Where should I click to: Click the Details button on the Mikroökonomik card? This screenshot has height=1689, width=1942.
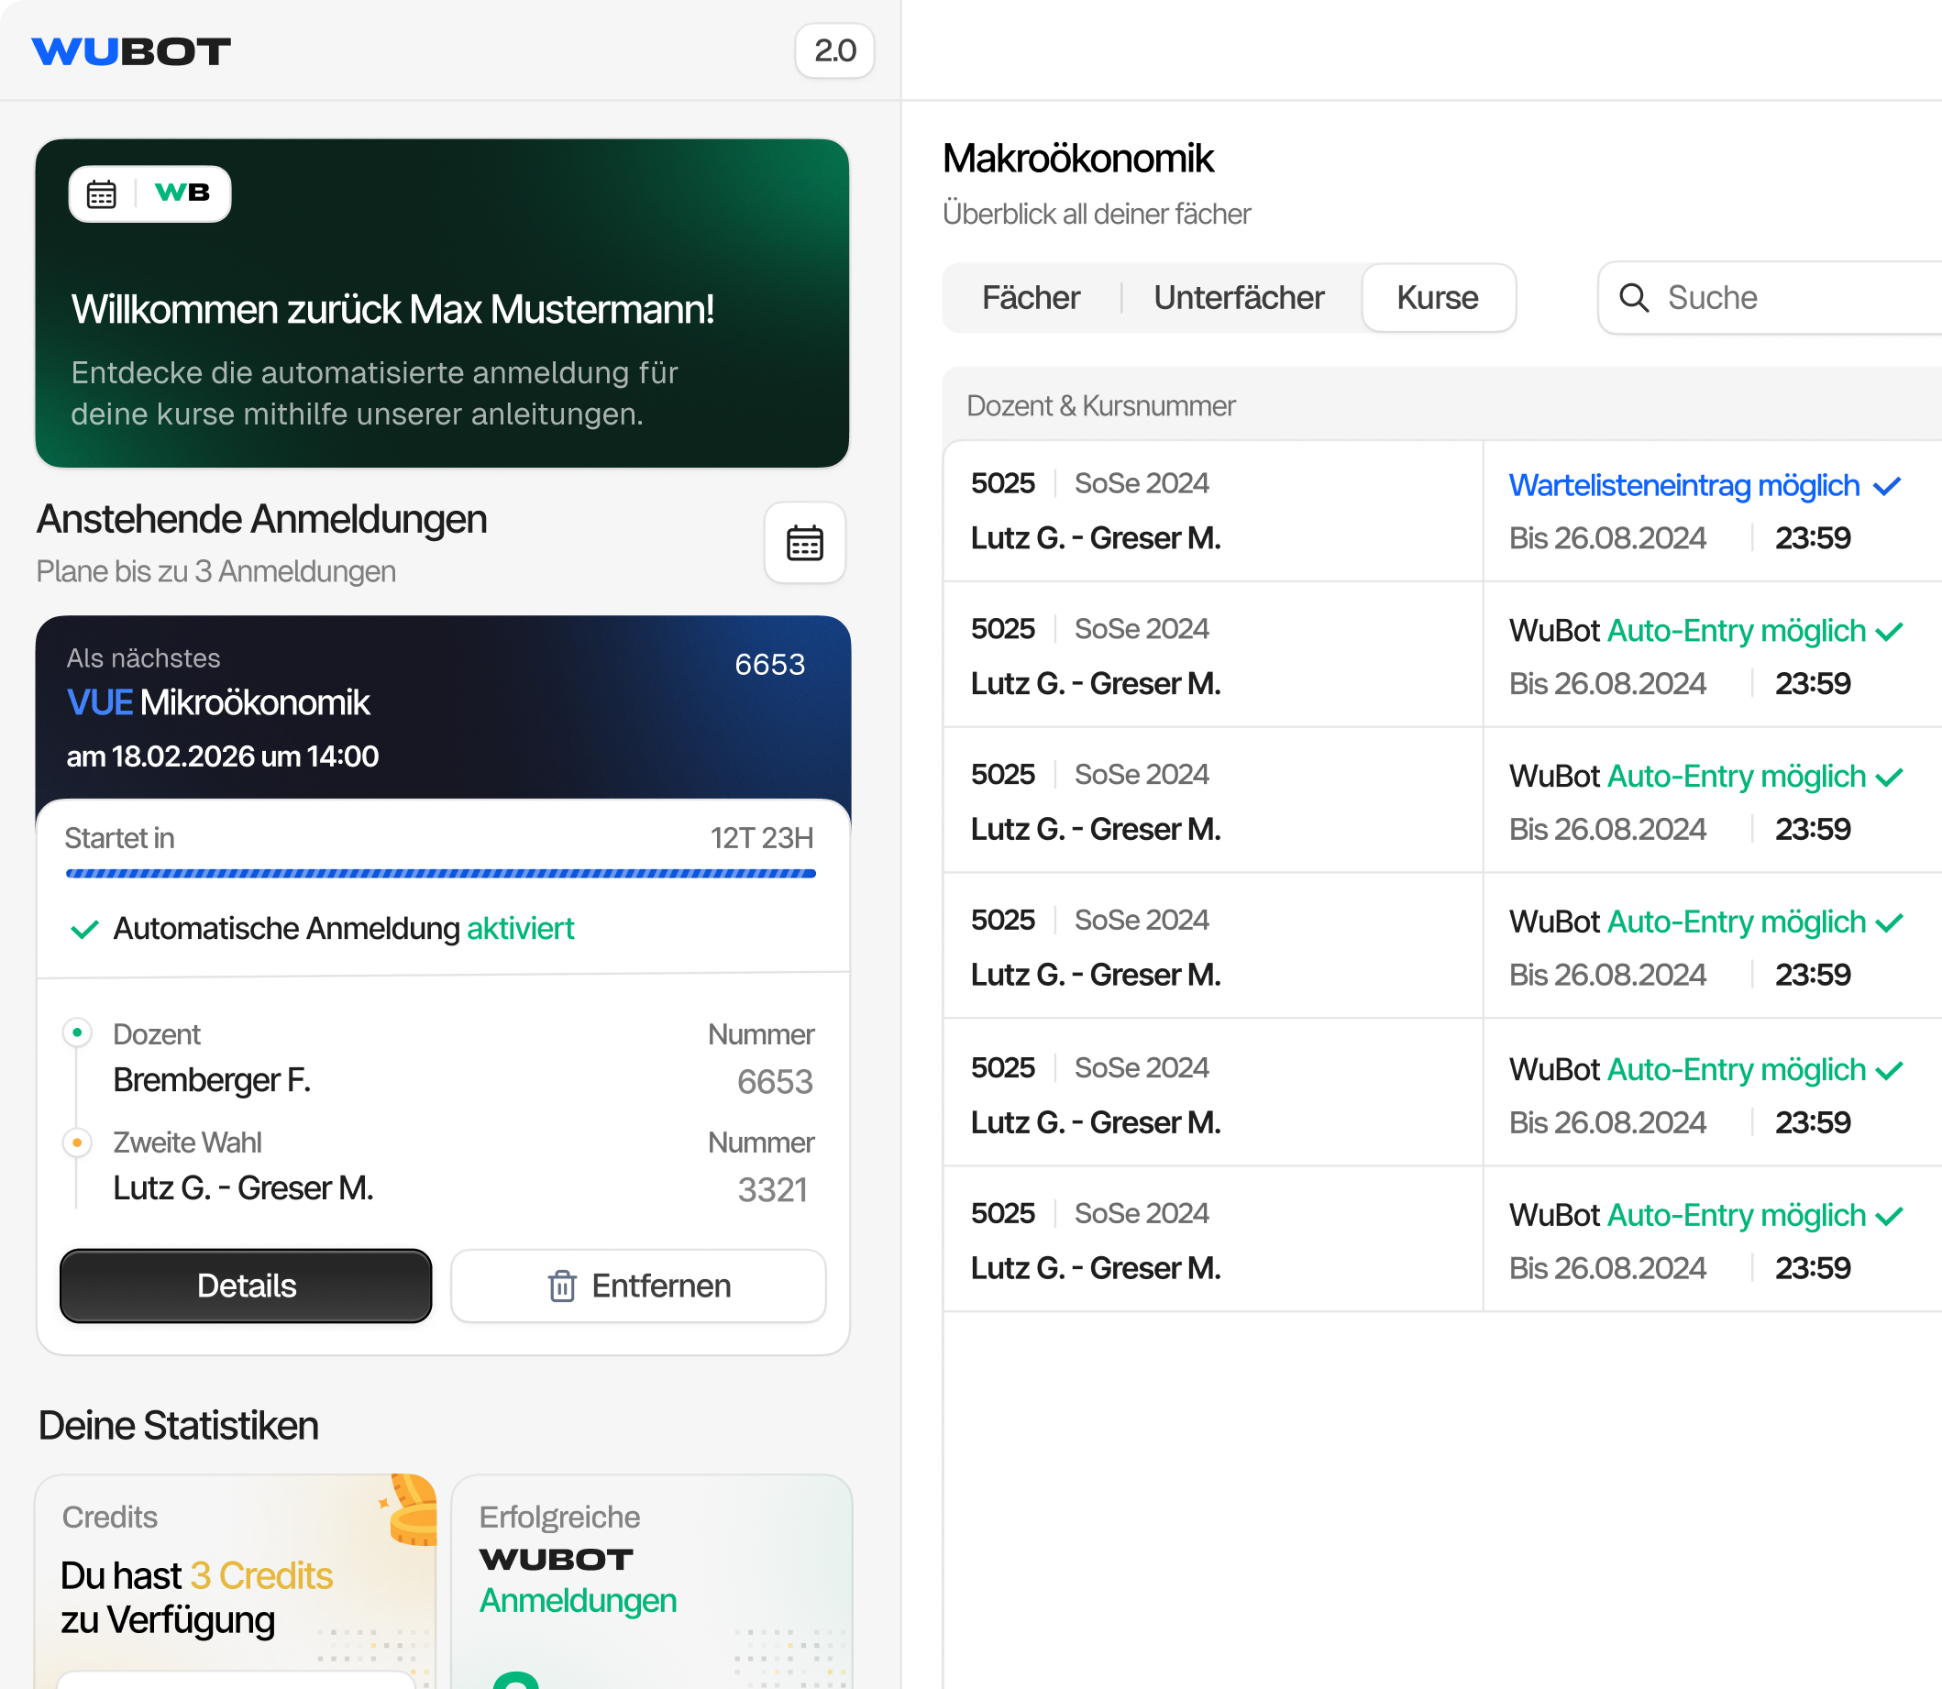coord(245,1286)
